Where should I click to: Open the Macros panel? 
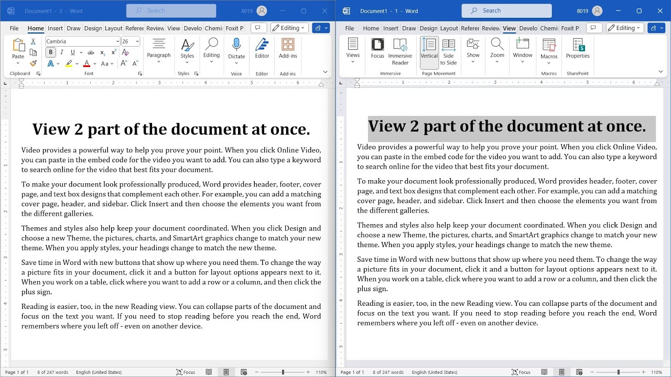[549, 51]
